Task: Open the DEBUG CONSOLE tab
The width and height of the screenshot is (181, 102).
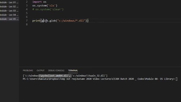Action: 56,71
